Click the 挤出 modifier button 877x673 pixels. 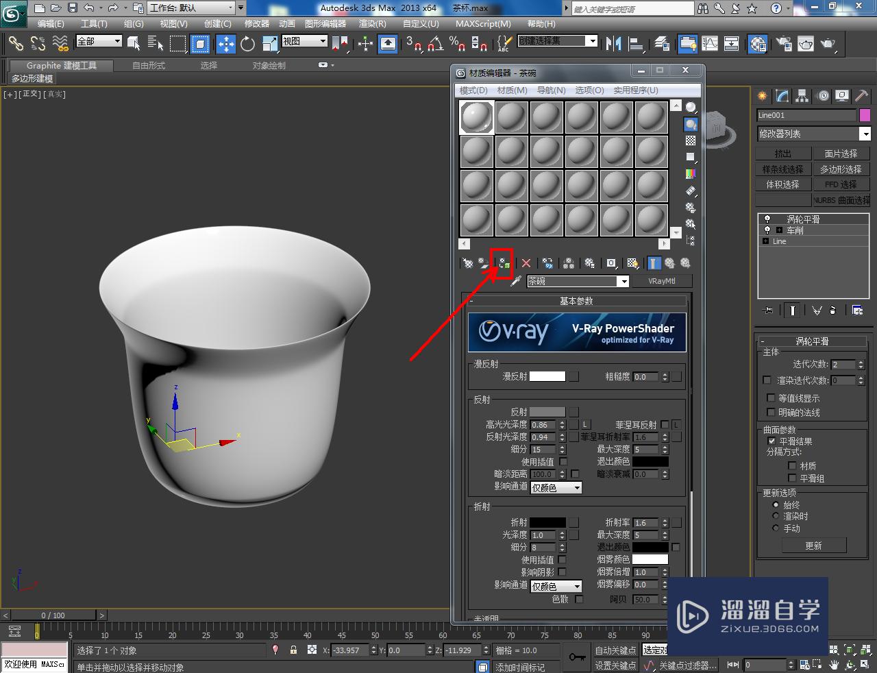pyautogui.click(x=783, y=154)
